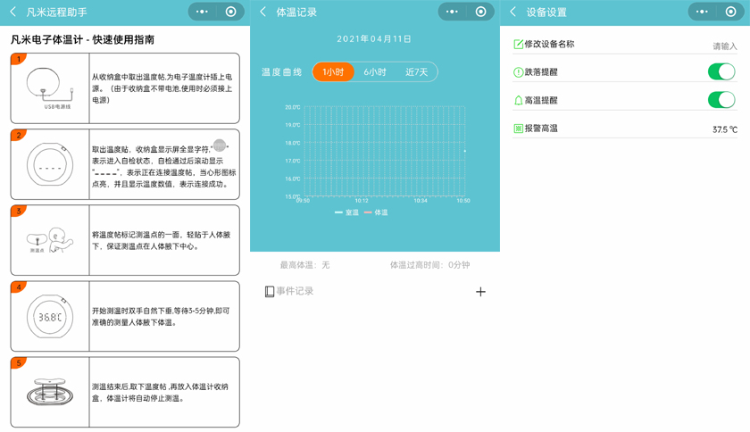Change the 37.5 ℃ alarm temperature value
Screen dimensions: 750x432
point(725,129)
